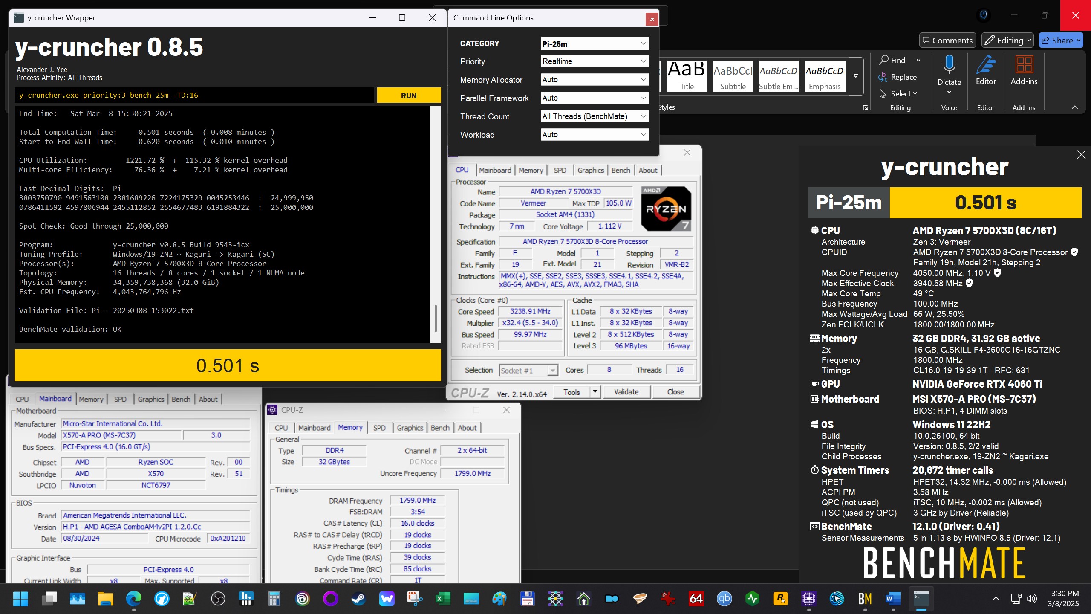Apply the Emphasis style in Word
This screenshot has height=614, width=1091.
[825, 75]
